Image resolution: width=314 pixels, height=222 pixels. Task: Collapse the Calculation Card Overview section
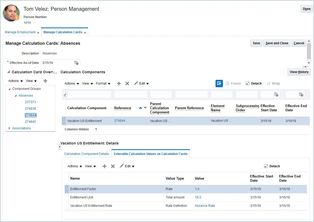point(9,72)
